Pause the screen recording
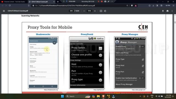Viewport: 176px width, 99px height. [x=98, y=2]
